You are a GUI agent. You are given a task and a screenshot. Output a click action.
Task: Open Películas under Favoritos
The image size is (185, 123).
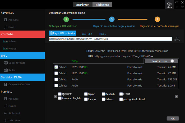tap(11, 20)
